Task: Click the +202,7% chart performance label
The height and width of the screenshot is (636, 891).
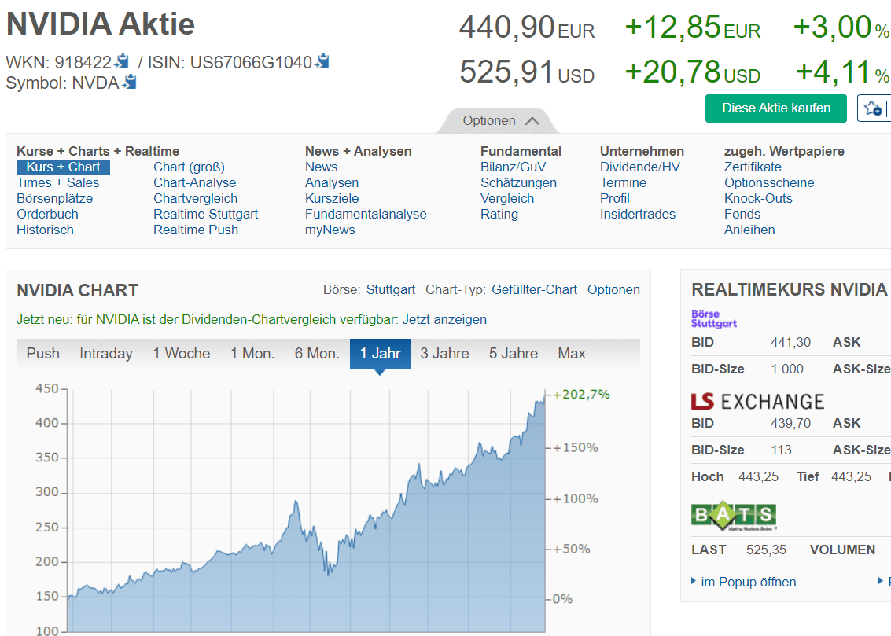Action: [x=581, y=394]
